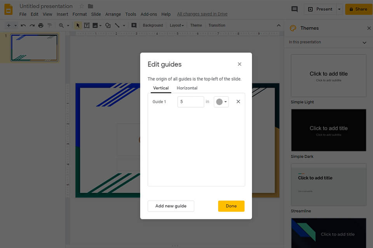
Task: Expand the 'In this presentation' section
Action: pyautogui.click(x=364, y=42)
